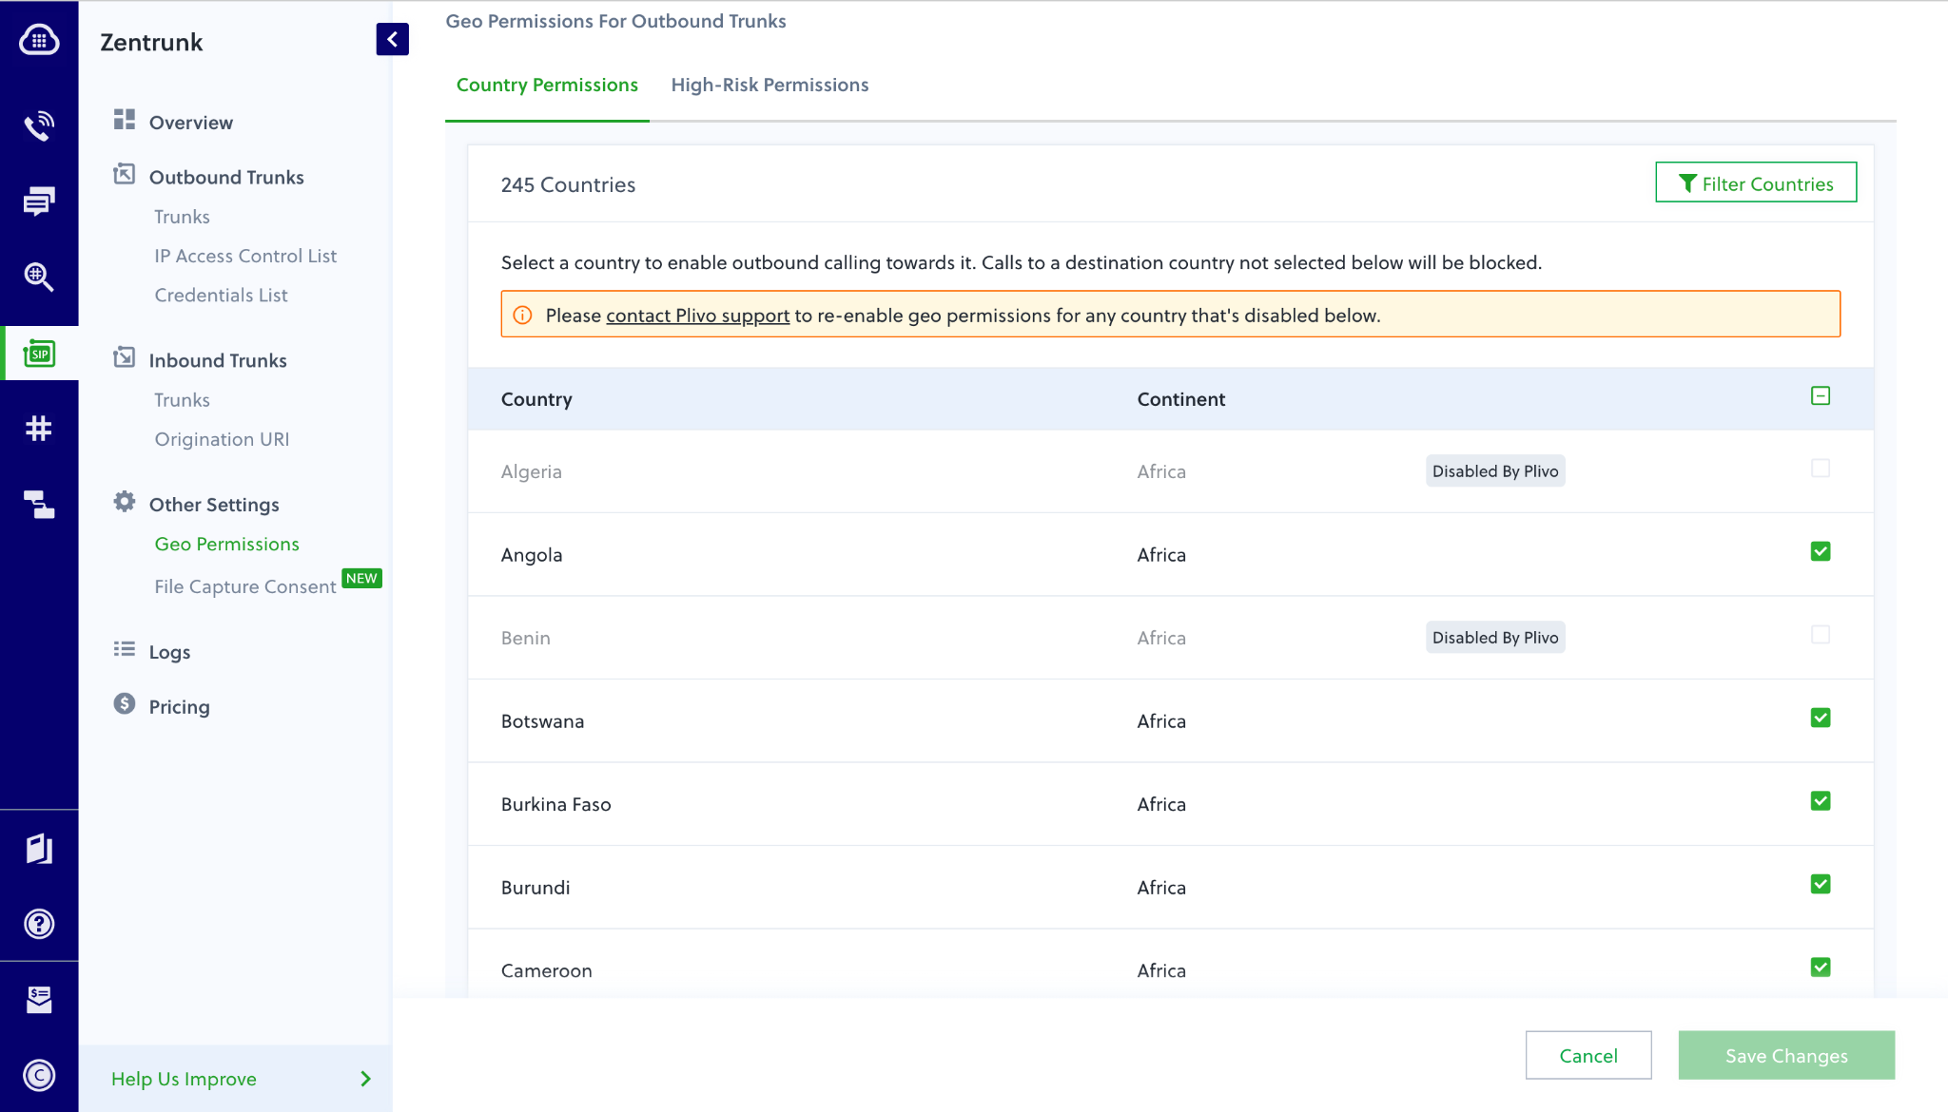Image resolution: width=1948 pixels, height=1112 pixels.
Task: Collapse the Zentrunk sidebar with chevron button
Action: 392,40
